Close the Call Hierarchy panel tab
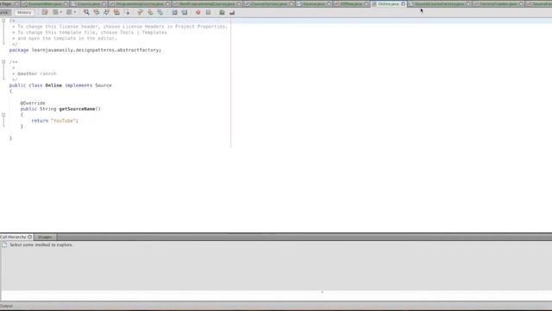This screenshot has height=311, width=552. tap(30, 237)
